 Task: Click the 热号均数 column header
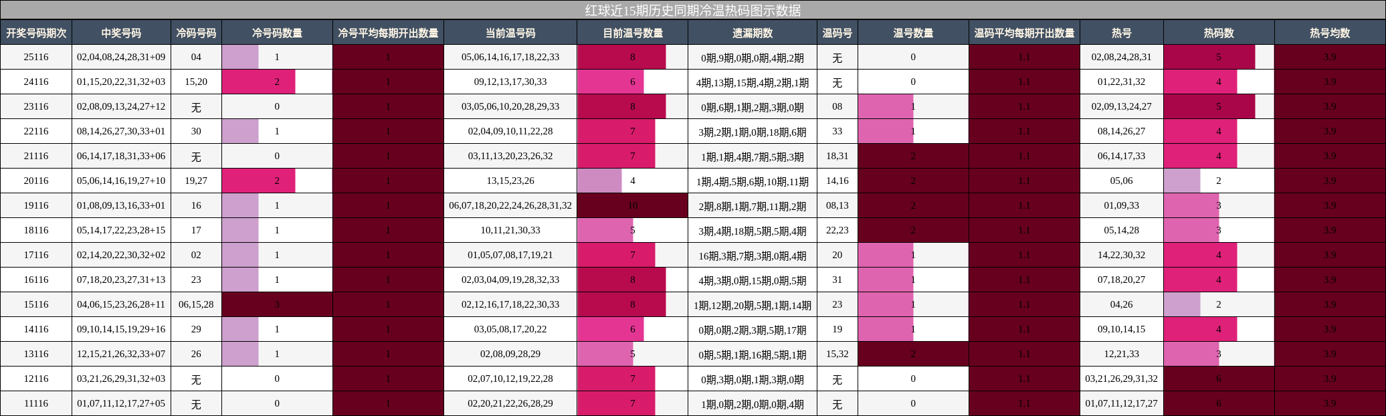pyautogui.click(x=1330, y=33)
